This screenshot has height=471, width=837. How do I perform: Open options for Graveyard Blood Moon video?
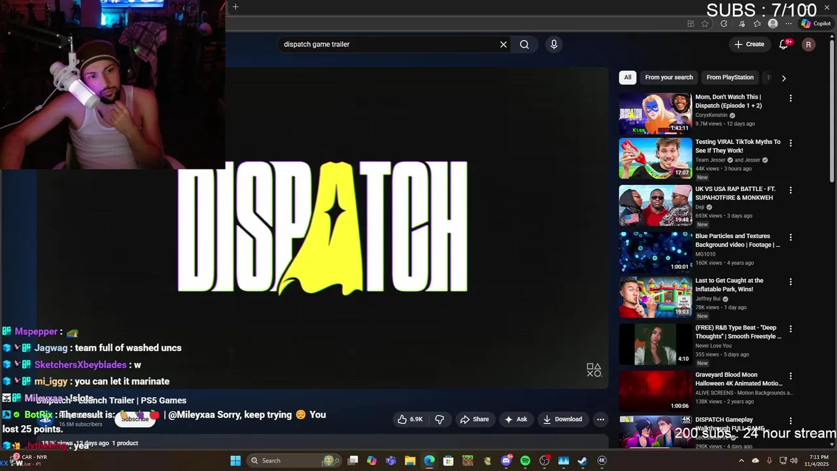tap(791, 375)
